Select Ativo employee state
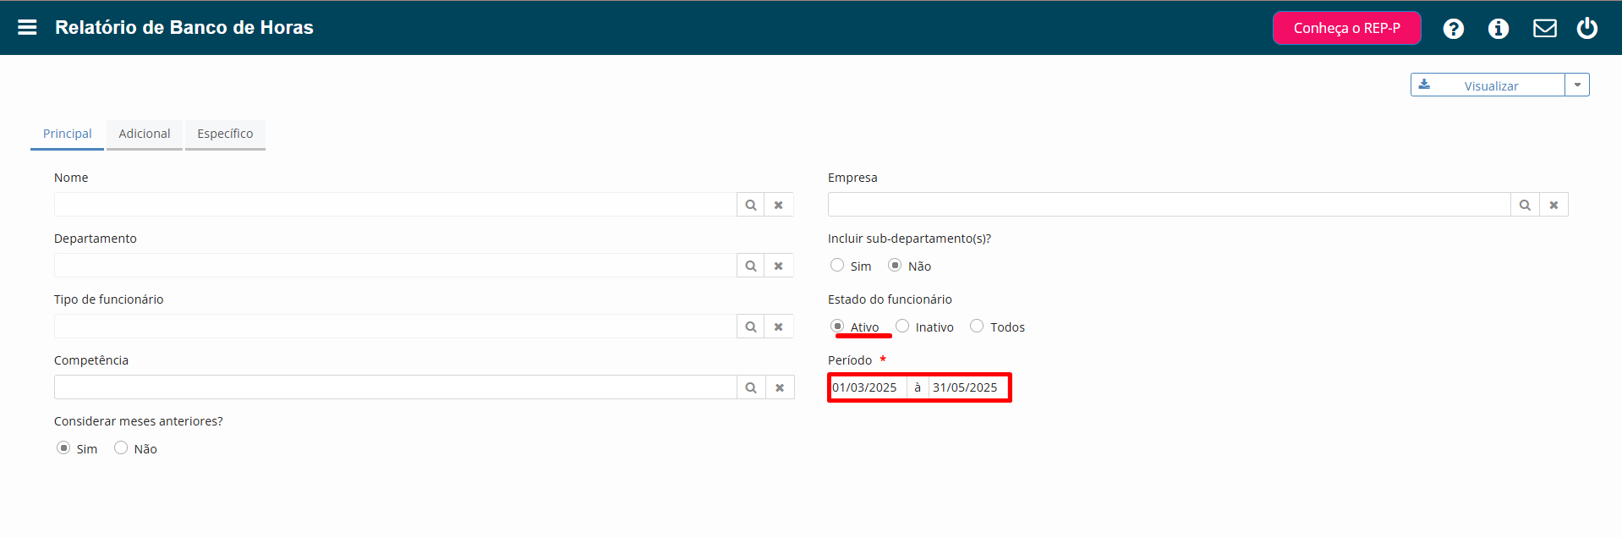 [x=837, y=326]
